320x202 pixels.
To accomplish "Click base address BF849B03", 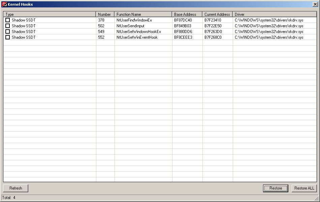I will click(183, 26).
